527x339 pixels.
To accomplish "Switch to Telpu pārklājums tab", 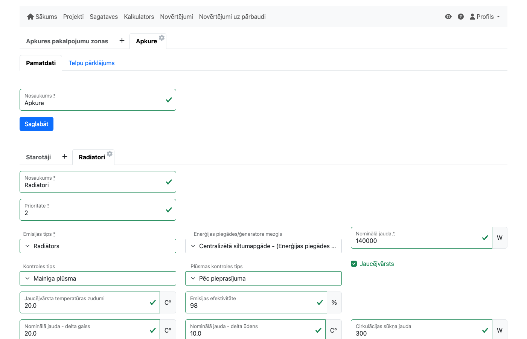I will point(91,63).
